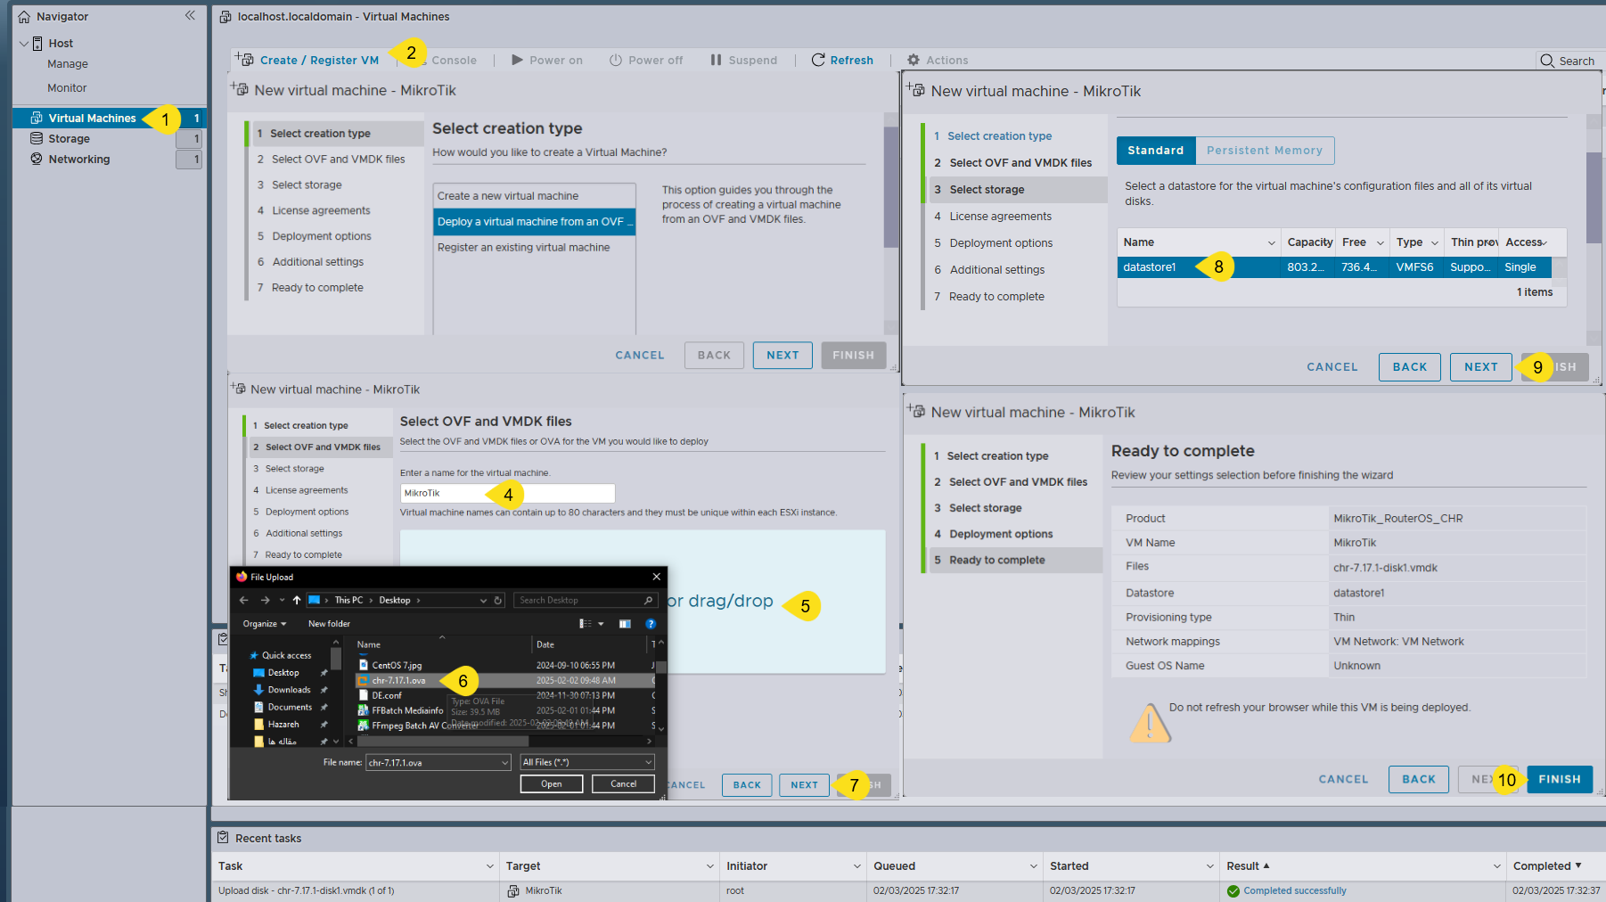The width and height of the screenshot is (1606, 902).
Task: Open the Organize dropdown in File Upload
Action: [265, 624]
